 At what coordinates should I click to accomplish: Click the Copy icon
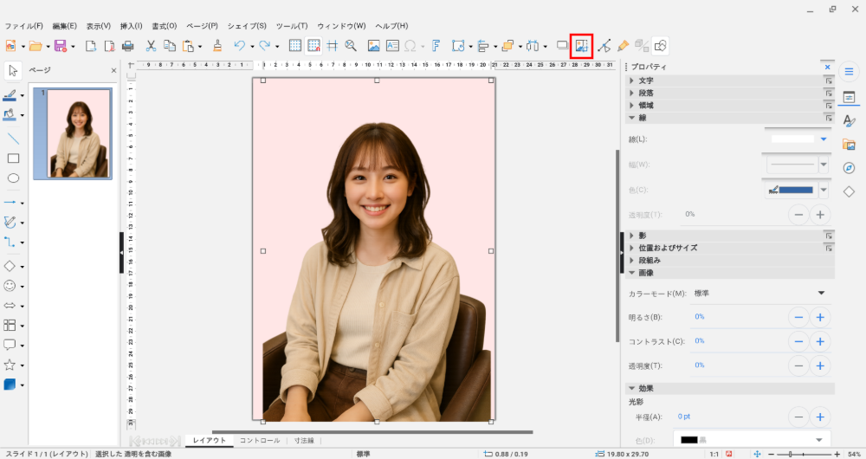170,46
